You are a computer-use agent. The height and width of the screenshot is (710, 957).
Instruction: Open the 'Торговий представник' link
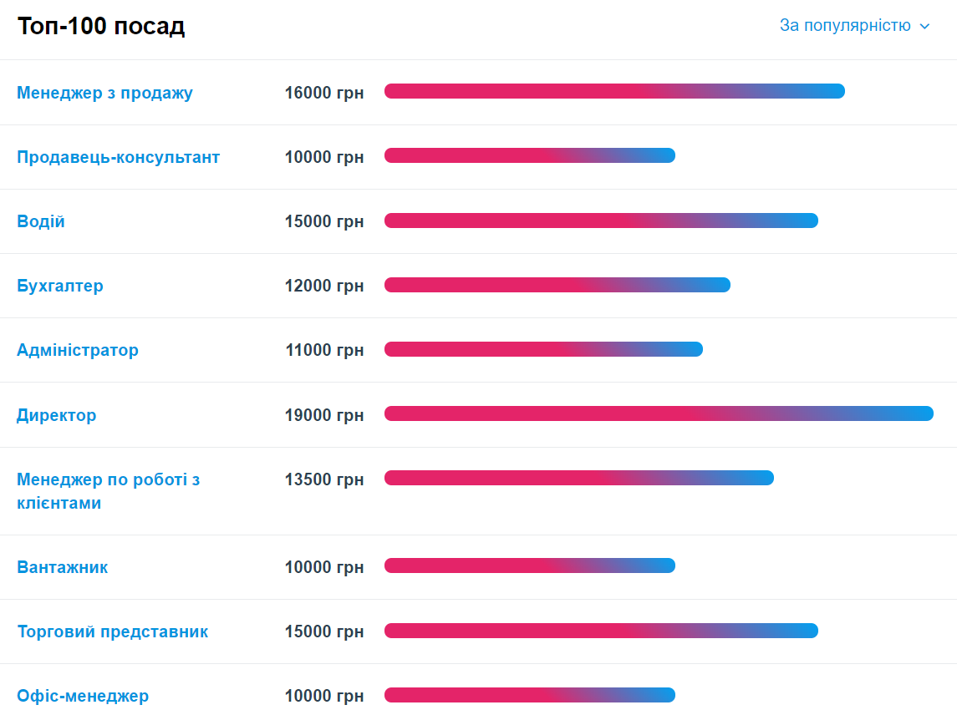point(113,631)
